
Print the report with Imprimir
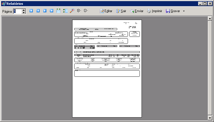155,11
